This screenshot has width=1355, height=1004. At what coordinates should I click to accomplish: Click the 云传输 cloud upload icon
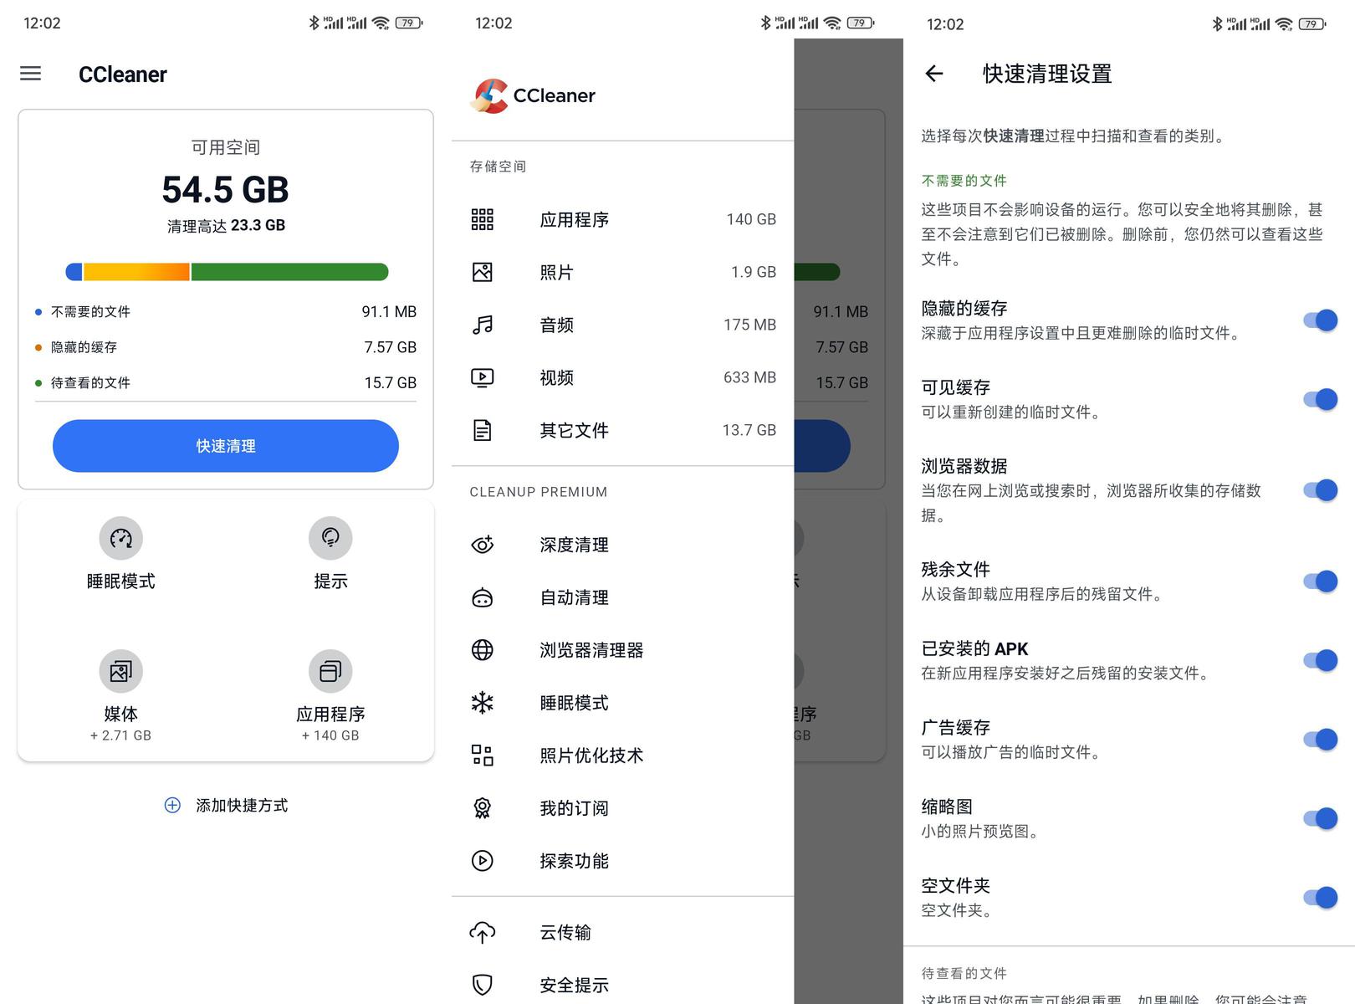[x=483, y=932]
